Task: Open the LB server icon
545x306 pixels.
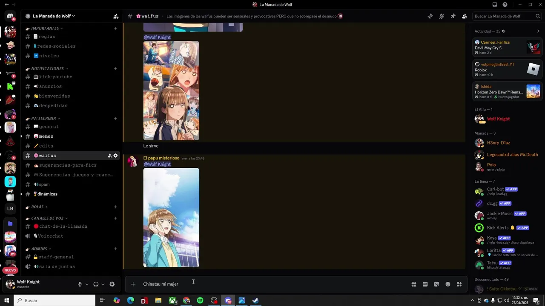Action: pos(10,209)
